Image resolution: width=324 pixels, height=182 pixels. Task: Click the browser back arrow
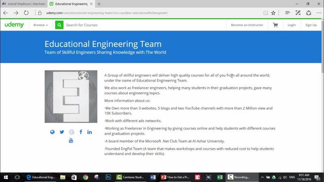click(6, 13)
